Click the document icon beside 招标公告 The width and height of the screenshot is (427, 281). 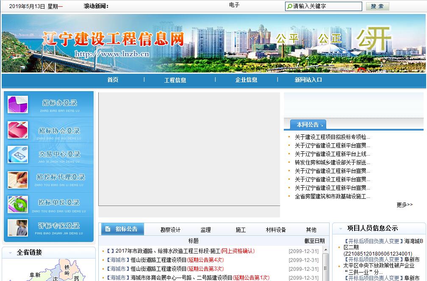tap(108, 229)
